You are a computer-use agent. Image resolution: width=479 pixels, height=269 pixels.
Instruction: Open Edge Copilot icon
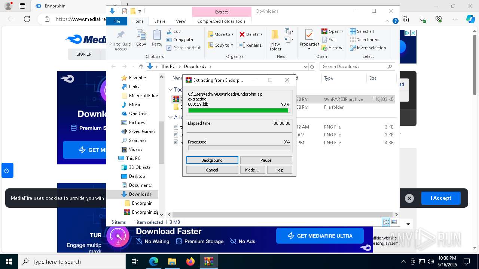[x=470, y=19]
